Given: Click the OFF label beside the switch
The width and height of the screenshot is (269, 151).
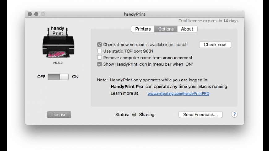Looking at the screenshot, I should click(41, 77).
